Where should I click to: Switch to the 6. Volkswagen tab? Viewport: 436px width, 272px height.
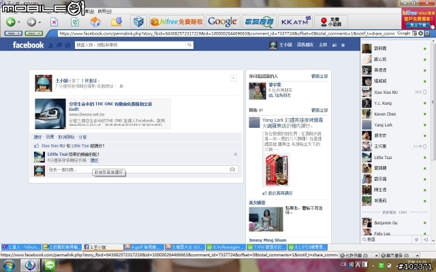tap(225, 247)
